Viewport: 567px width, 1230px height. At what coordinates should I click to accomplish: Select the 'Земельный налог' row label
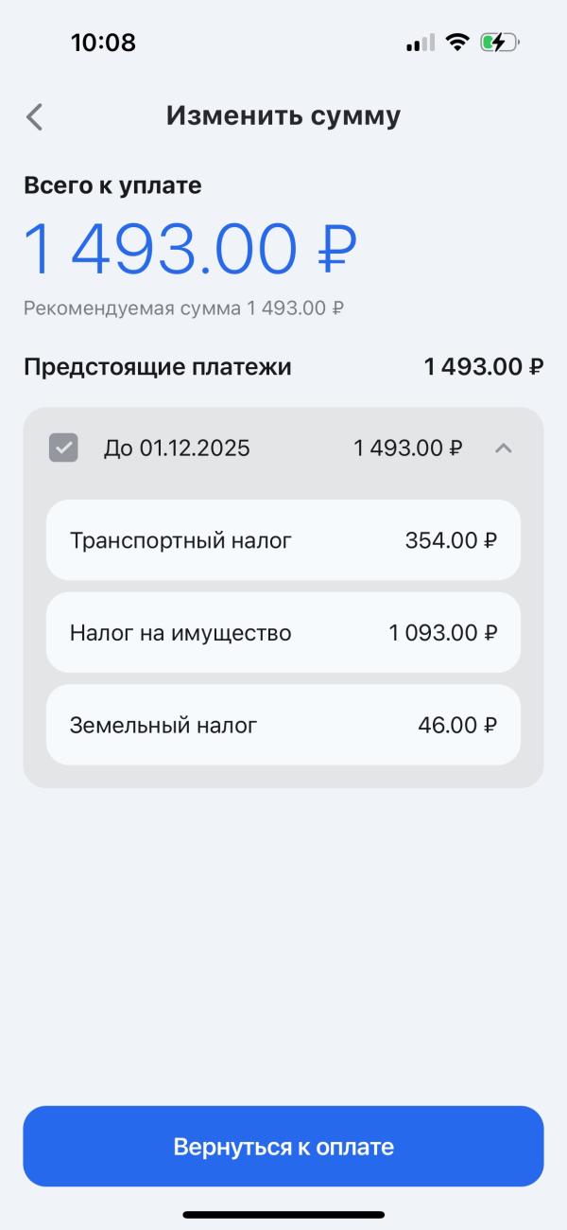pos(163,726)
